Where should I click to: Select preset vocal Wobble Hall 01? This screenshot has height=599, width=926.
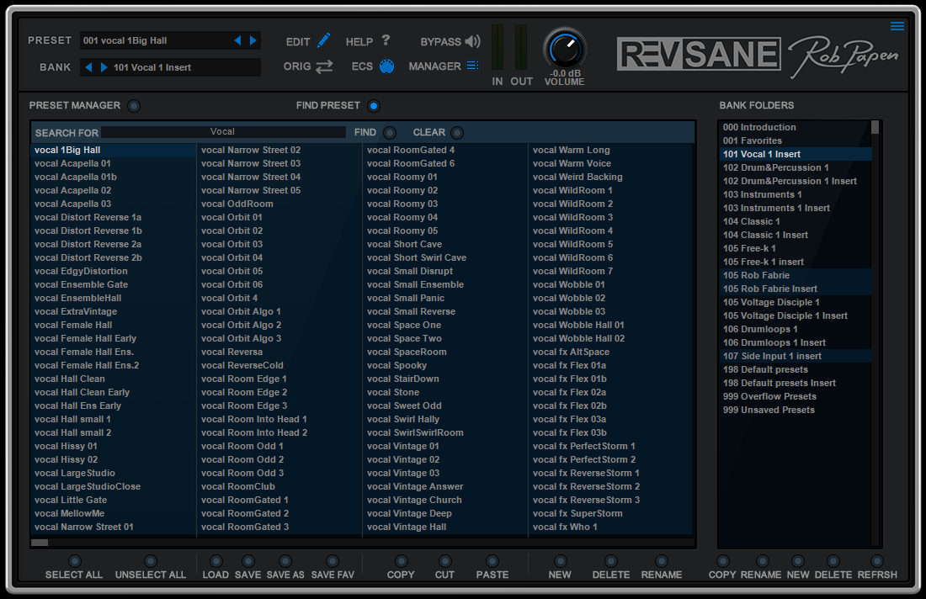(611, 326)
